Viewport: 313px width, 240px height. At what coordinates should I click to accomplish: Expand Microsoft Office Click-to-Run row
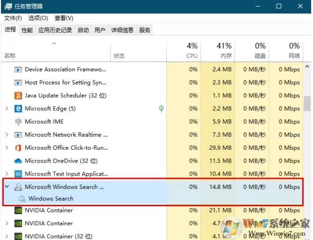[x=7, y=147]
